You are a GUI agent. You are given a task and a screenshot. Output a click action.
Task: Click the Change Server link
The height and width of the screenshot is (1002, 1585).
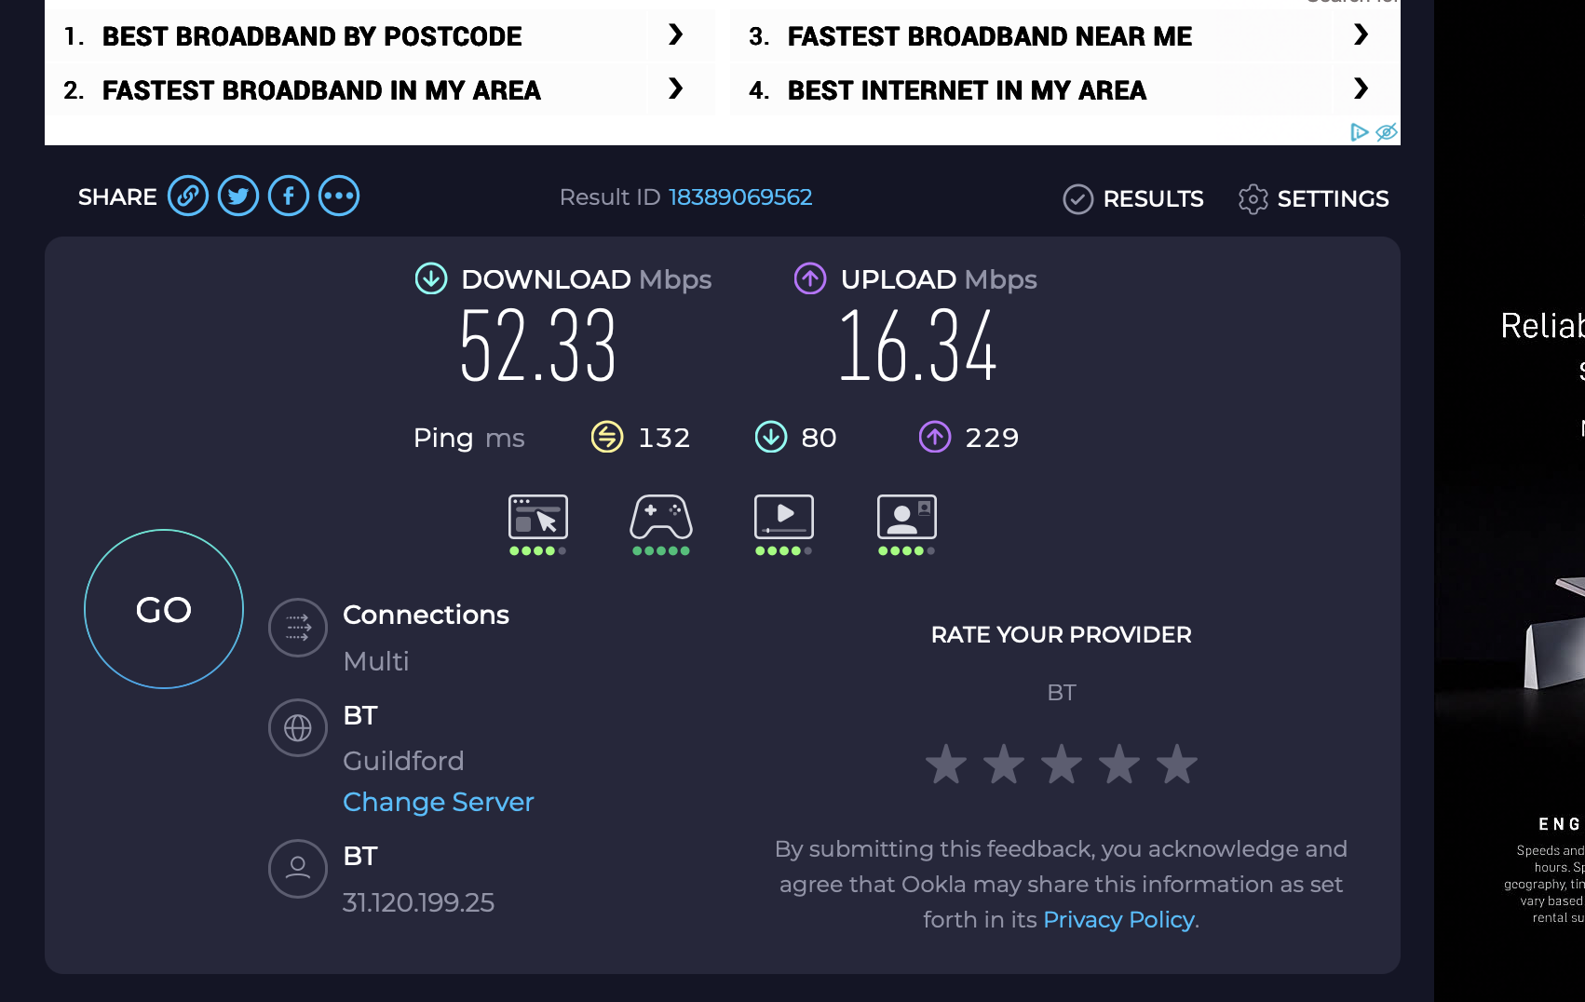(x=438, y=802)
